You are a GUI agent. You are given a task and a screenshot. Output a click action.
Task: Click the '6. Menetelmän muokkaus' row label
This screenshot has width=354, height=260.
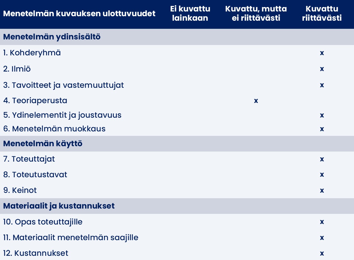(x=54, y=129)
